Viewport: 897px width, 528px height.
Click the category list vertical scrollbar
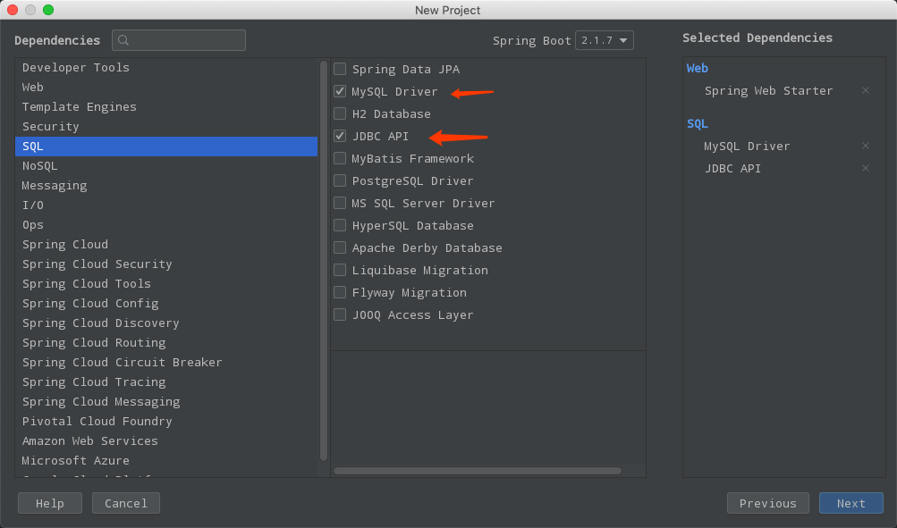pyautogui.click(x=324, y=261)
